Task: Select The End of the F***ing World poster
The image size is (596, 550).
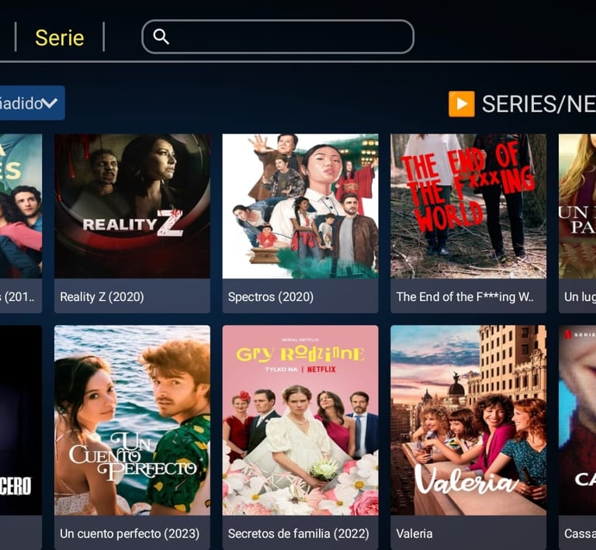Action: [468, 206]
